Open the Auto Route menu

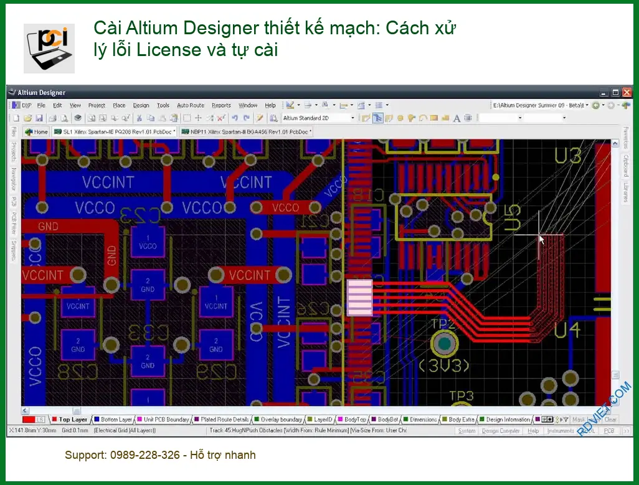click(191, 105)
